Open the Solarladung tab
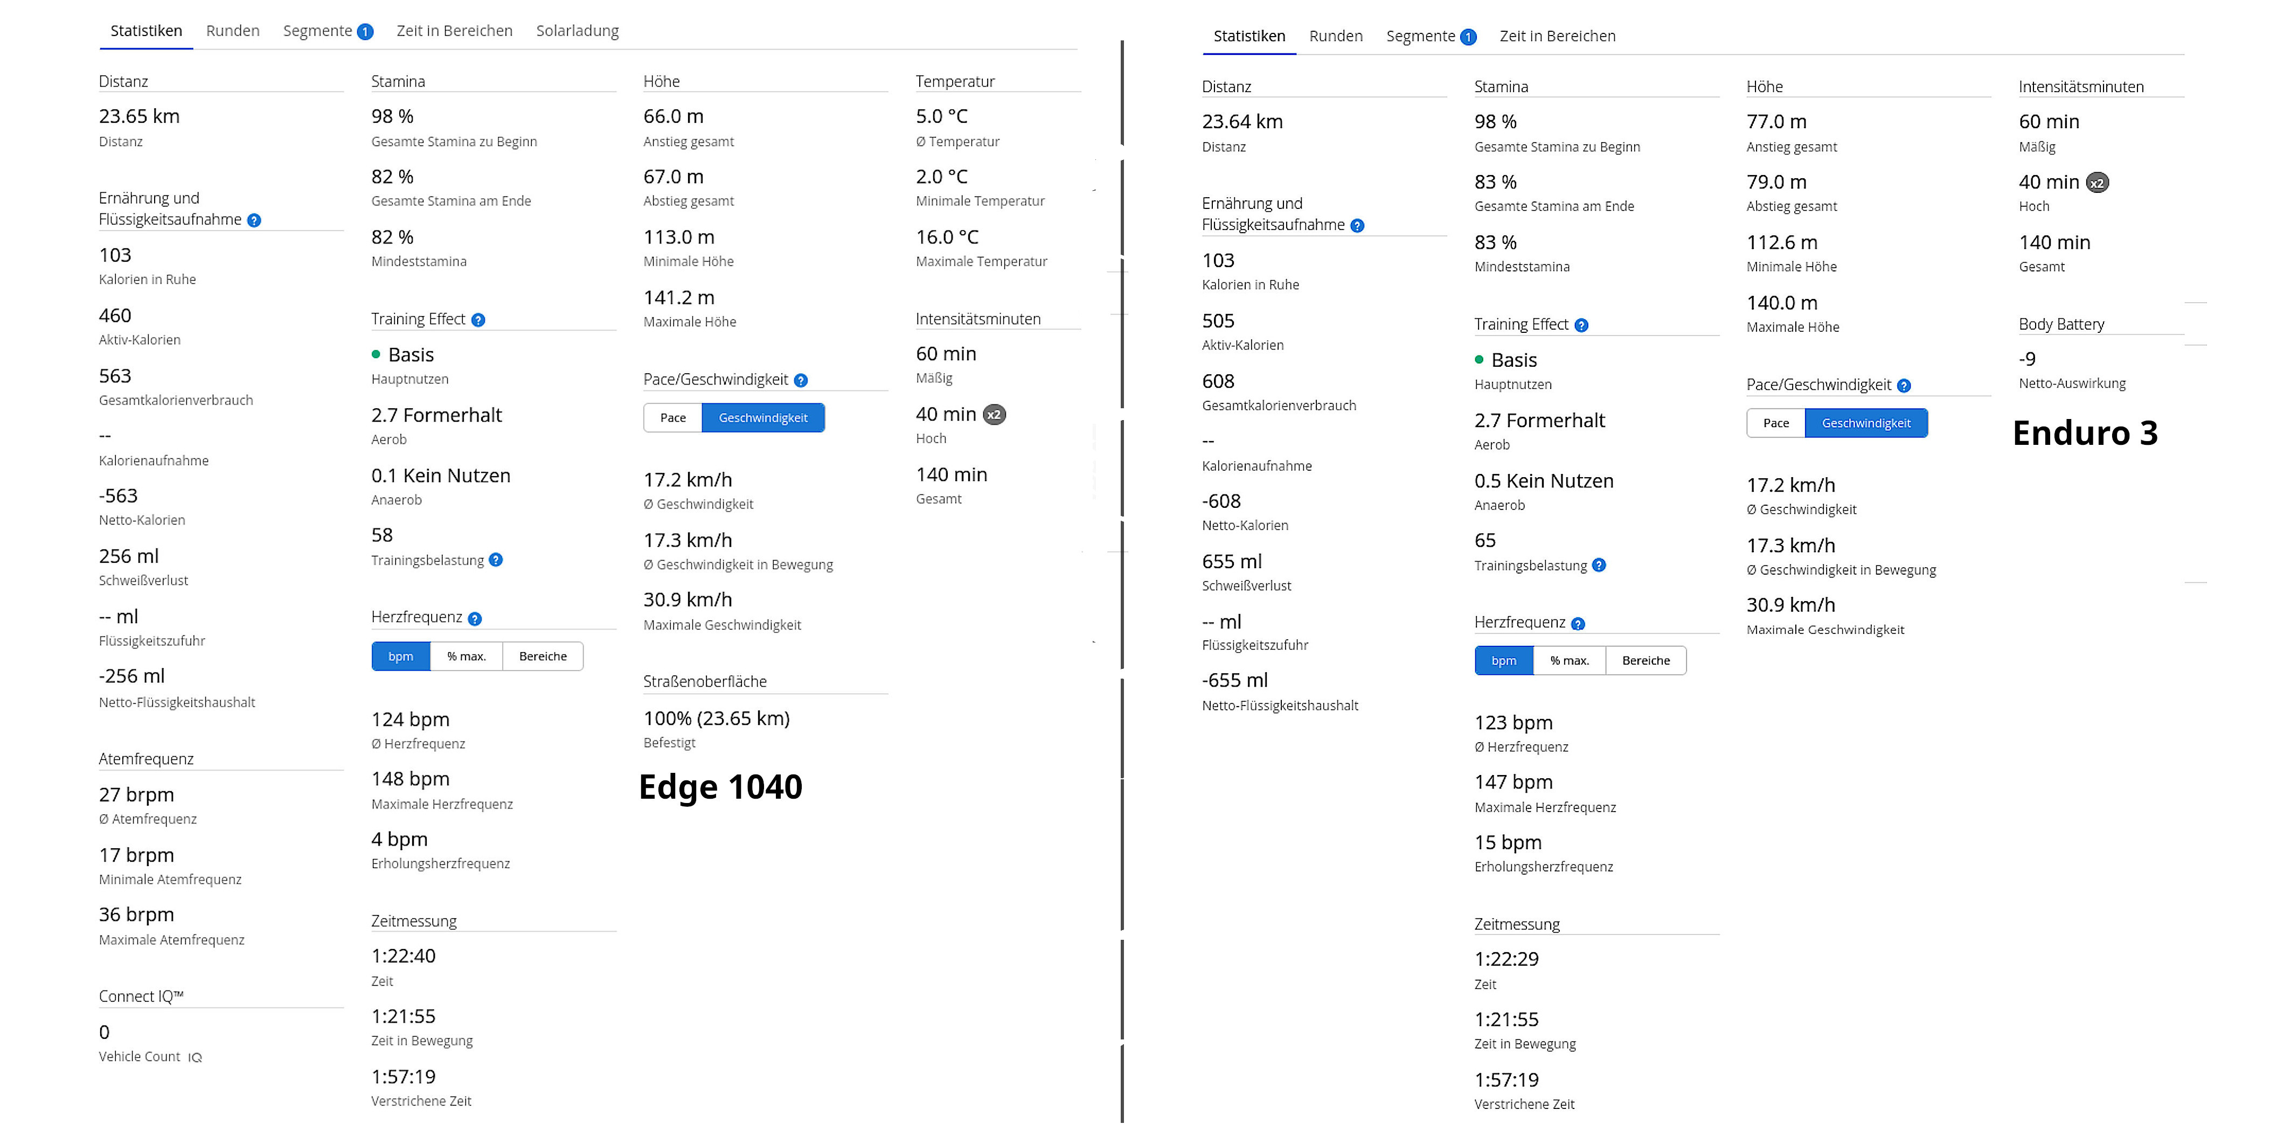The width and height of the screenshot is (2270, 1145). pyautogui.click(x=577, y=31)
